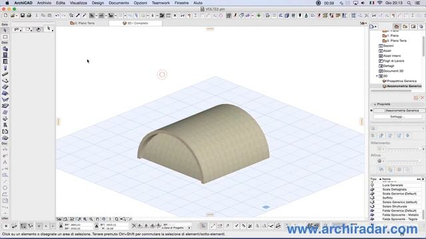Click the syringe inject parameters icon
Image resolution: width=426 pixels, height=239 pixels.
click(x=85, y=16)
